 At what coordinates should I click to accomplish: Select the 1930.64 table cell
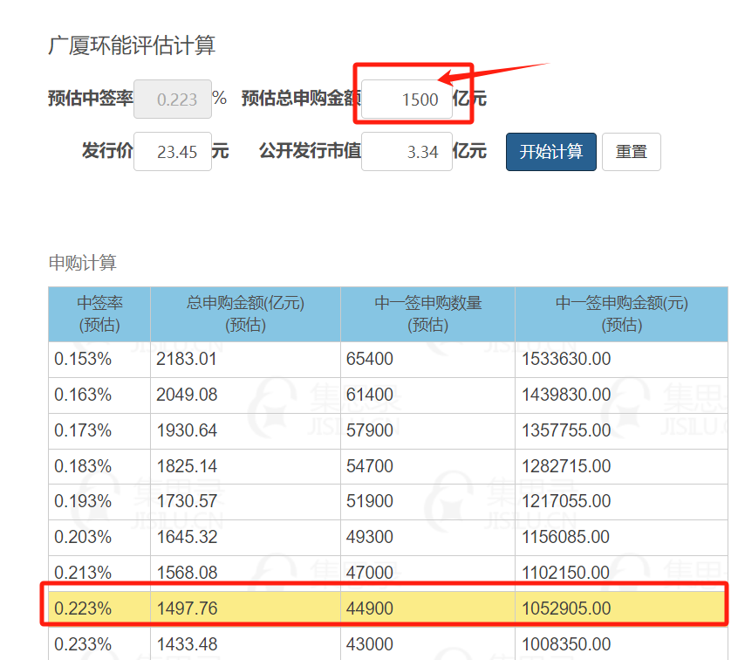point(245,431)
